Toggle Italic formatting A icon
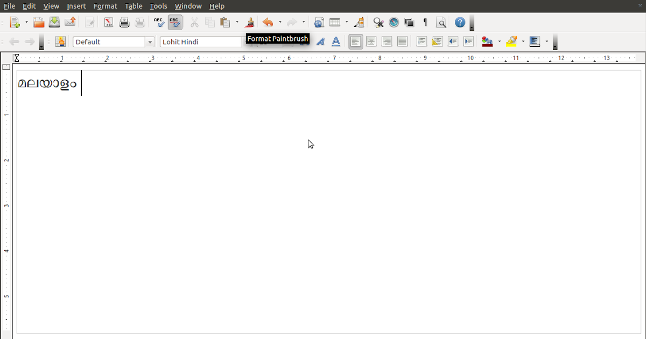 point(320,41)
